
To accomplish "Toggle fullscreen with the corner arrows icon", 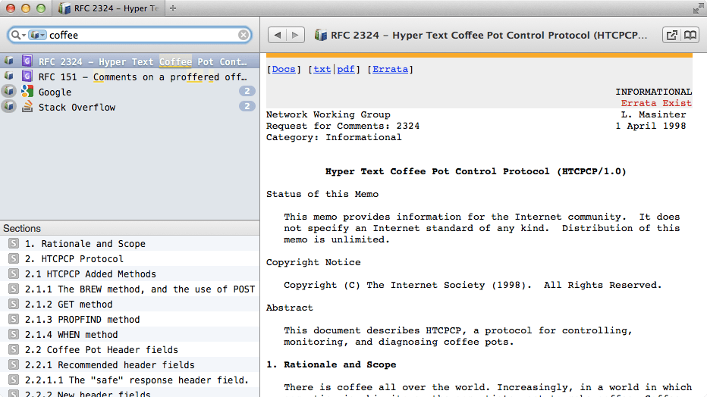I will pos(699,8).
